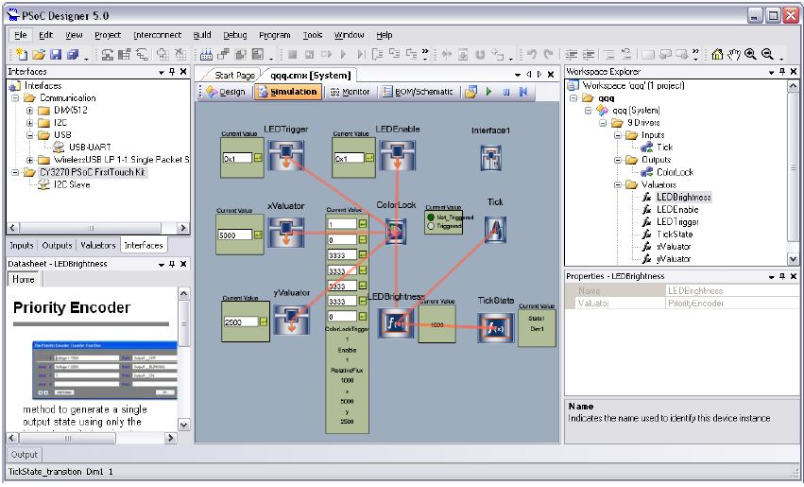This screenshot has height=487, width=804.
Task: Open the File menu
Action: click(x=21, y=35)
